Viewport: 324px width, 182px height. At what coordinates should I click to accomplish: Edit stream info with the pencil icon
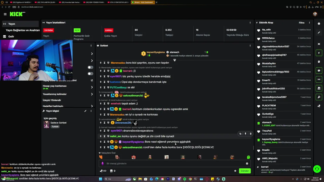tap(85, 111)
